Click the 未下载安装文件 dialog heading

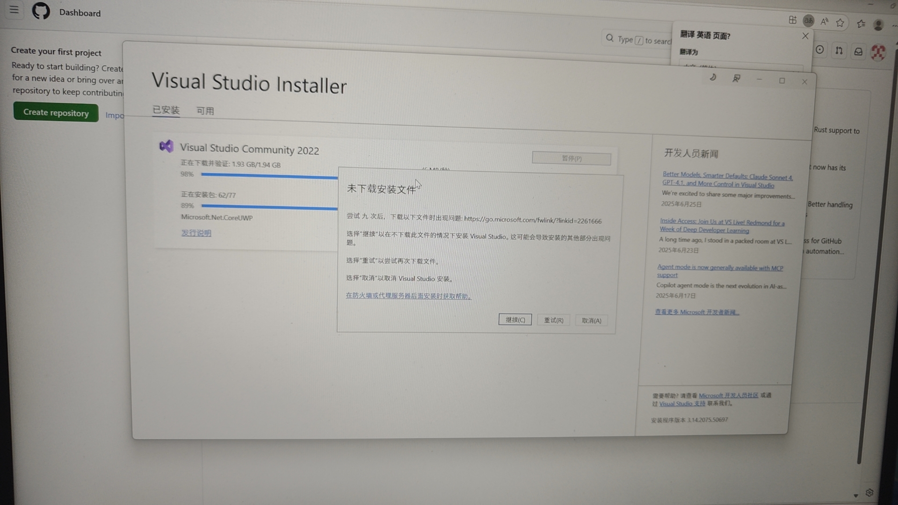[x=381, y=189]
